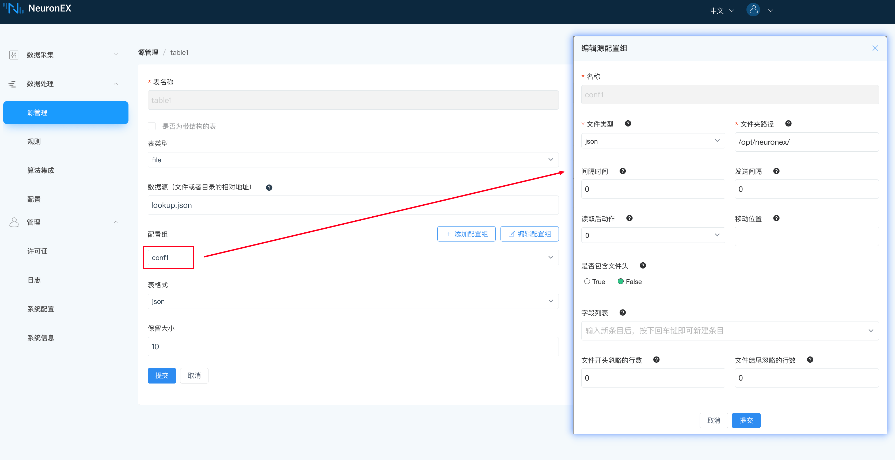895x460 pixels.
Task: Click the 文件夹路径 input field
Action: click(x=806, y=142)
